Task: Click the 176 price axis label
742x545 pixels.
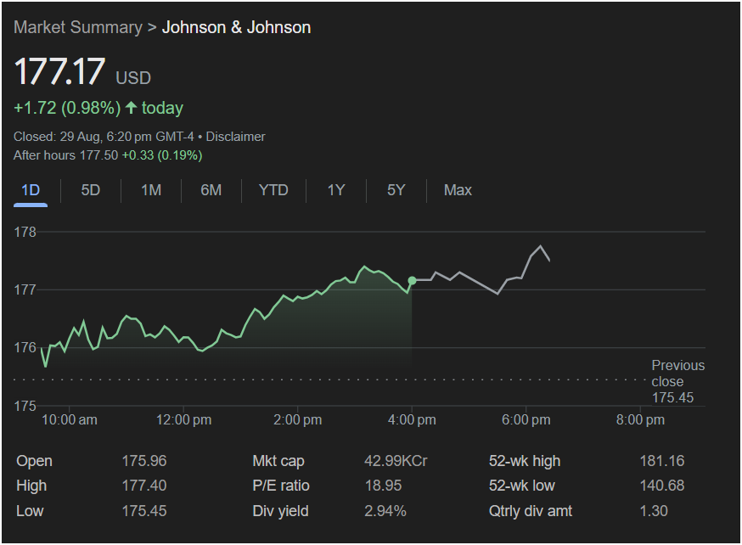Action: (x=25, y=348)
